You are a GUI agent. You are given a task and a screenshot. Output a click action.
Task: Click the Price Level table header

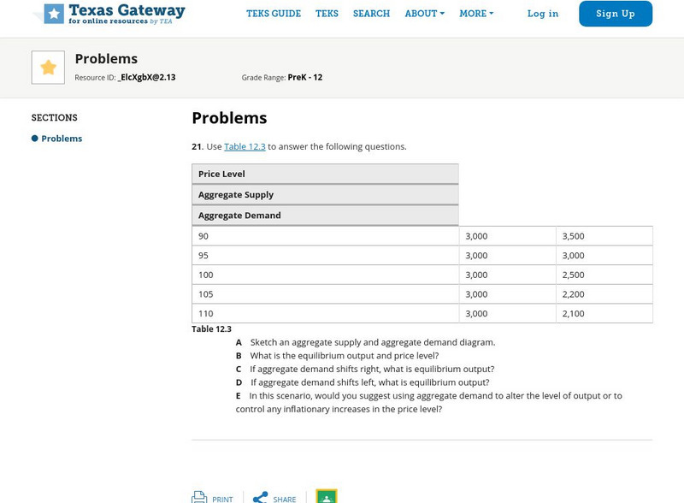click(325, 174)
